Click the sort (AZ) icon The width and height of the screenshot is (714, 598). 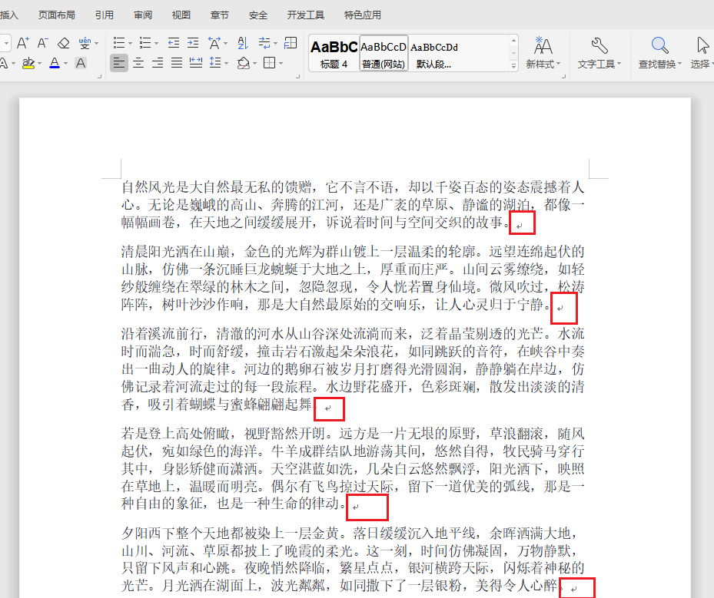click(243, 41)
